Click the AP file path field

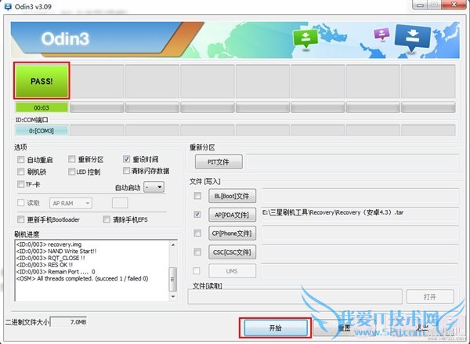click(x=360, y=214)
